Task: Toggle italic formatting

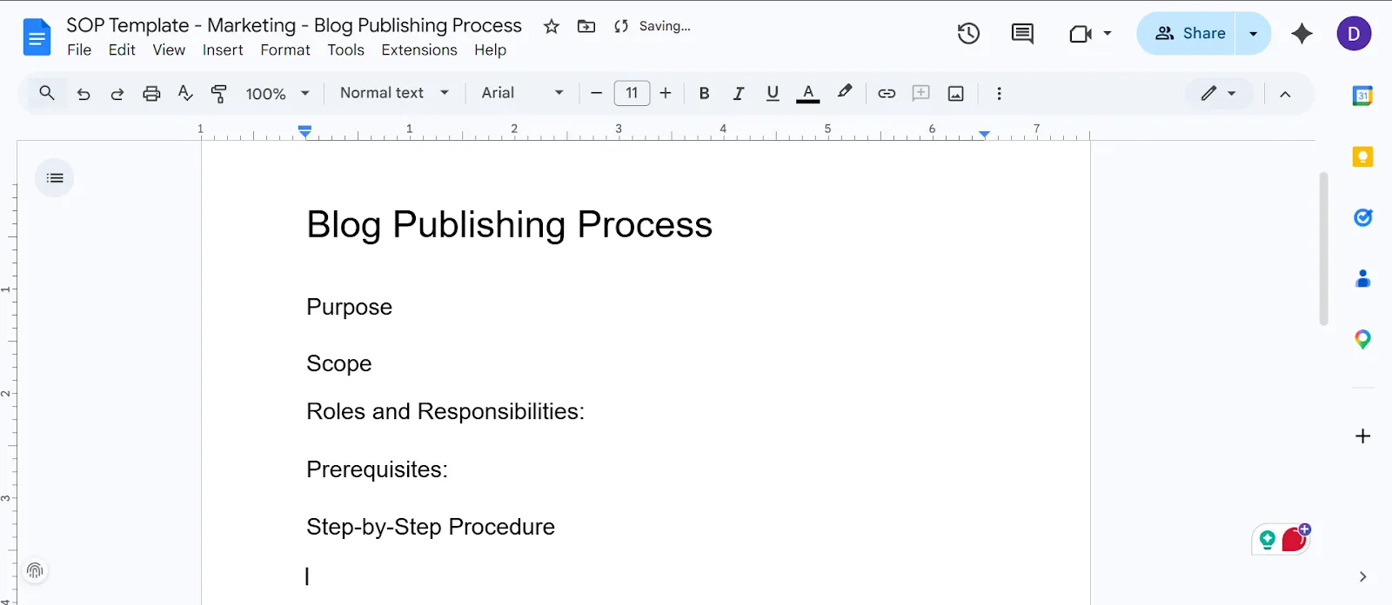Action: tap(738, 93)
